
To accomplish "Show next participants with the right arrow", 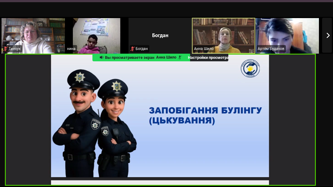I will [x=327, y=36].
